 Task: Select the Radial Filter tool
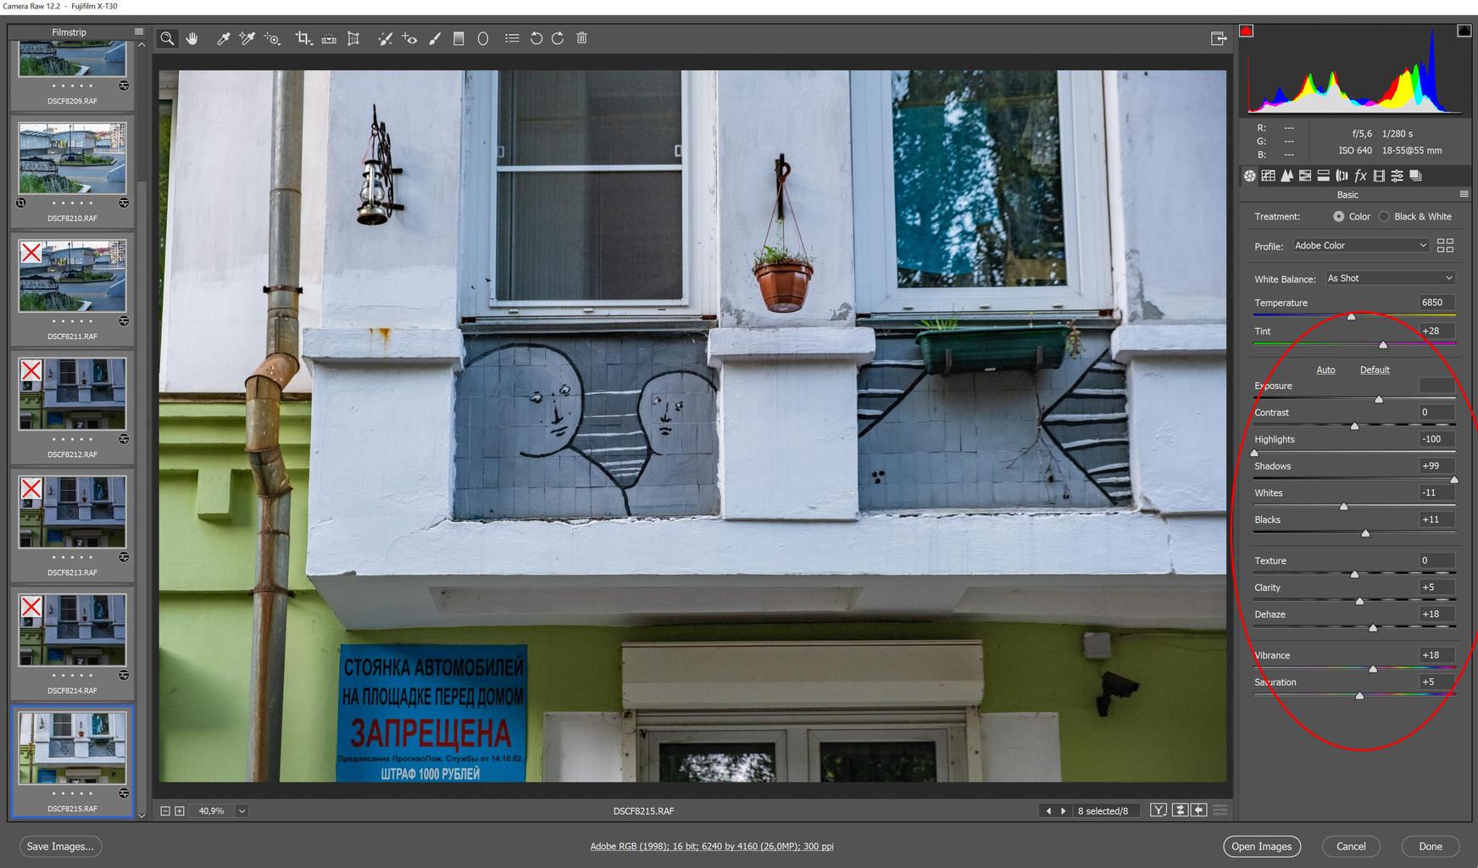point(483,38)
